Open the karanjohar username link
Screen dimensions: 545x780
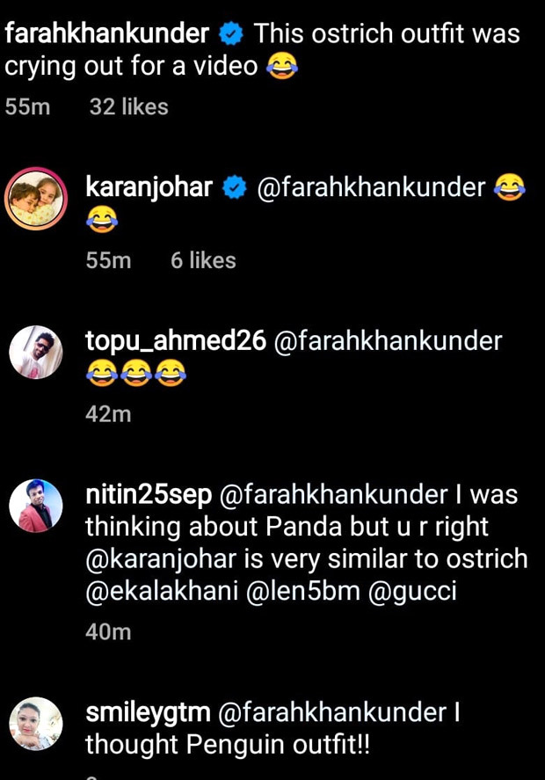pyautogui.click(x=149, y=187)
